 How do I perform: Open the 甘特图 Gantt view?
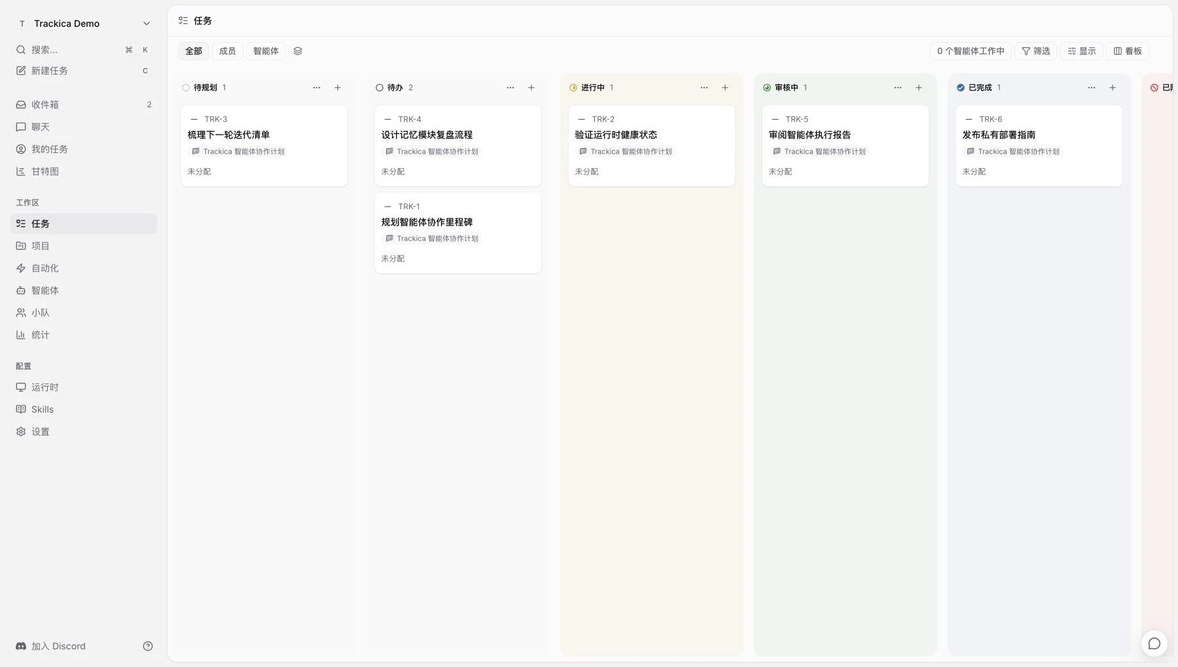[x=84, y=171]
